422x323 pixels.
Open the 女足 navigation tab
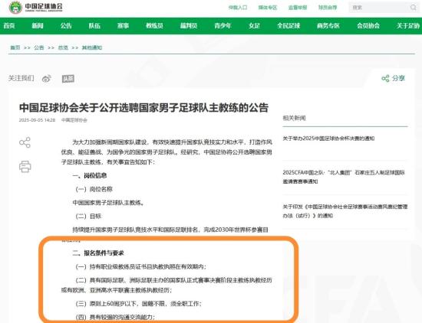tap(254, 26)
